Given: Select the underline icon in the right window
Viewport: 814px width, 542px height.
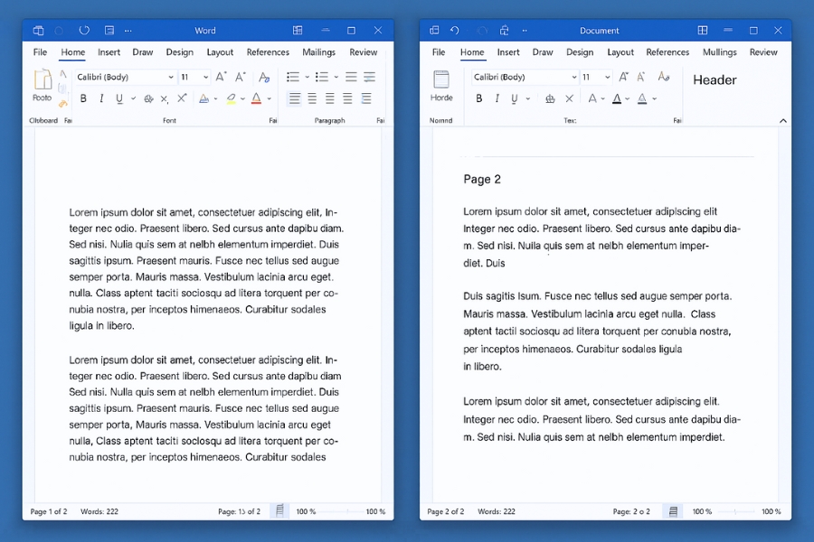Looking at the screenshot, I should (513, 98).
